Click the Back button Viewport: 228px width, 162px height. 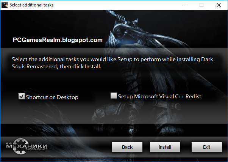click(127, 147)
